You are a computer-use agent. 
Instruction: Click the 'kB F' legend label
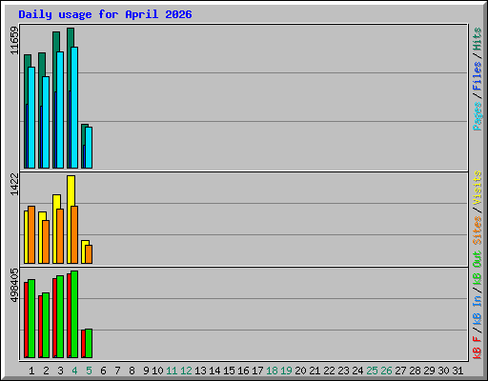click(x=478, y=348)
